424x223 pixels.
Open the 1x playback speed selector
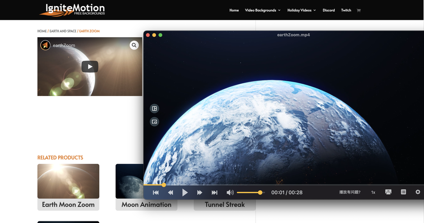pos(373,193)
